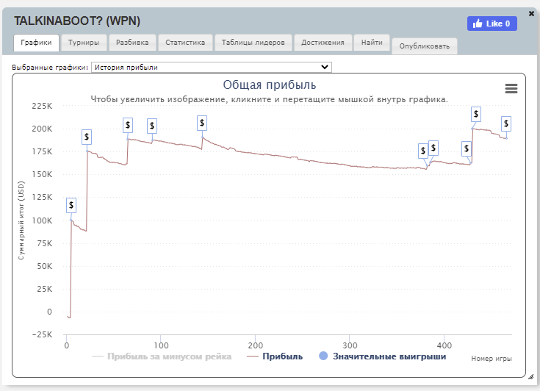Image resolution: width=540 pixels, height=391 pixels.
Task: Select the 'Статистика' tab
Action: (x=185, y=43)
